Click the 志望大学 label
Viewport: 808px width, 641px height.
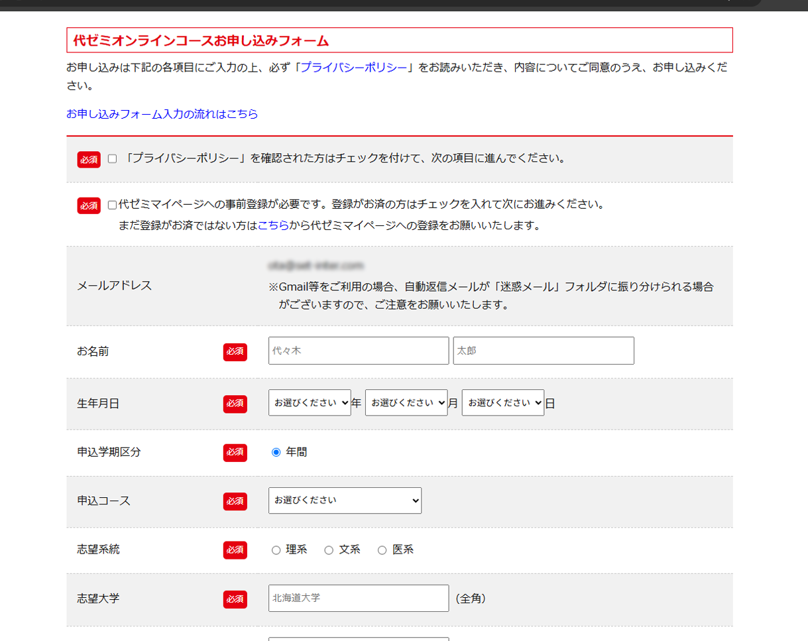(x=98, y=599)
